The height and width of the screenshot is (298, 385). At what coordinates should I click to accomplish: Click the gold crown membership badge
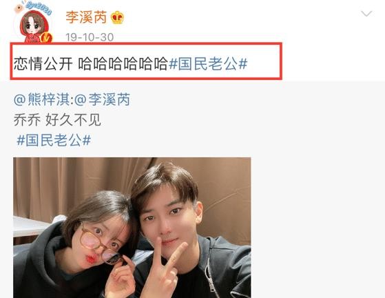click(x=117, y=18)
